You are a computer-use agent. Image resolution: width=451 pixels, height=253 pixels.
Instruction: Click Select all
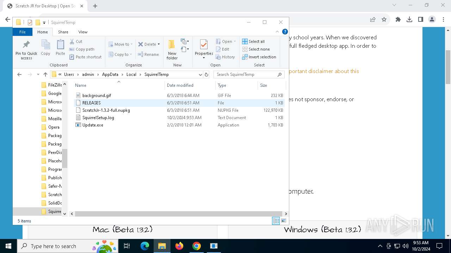tap(253, 41)
